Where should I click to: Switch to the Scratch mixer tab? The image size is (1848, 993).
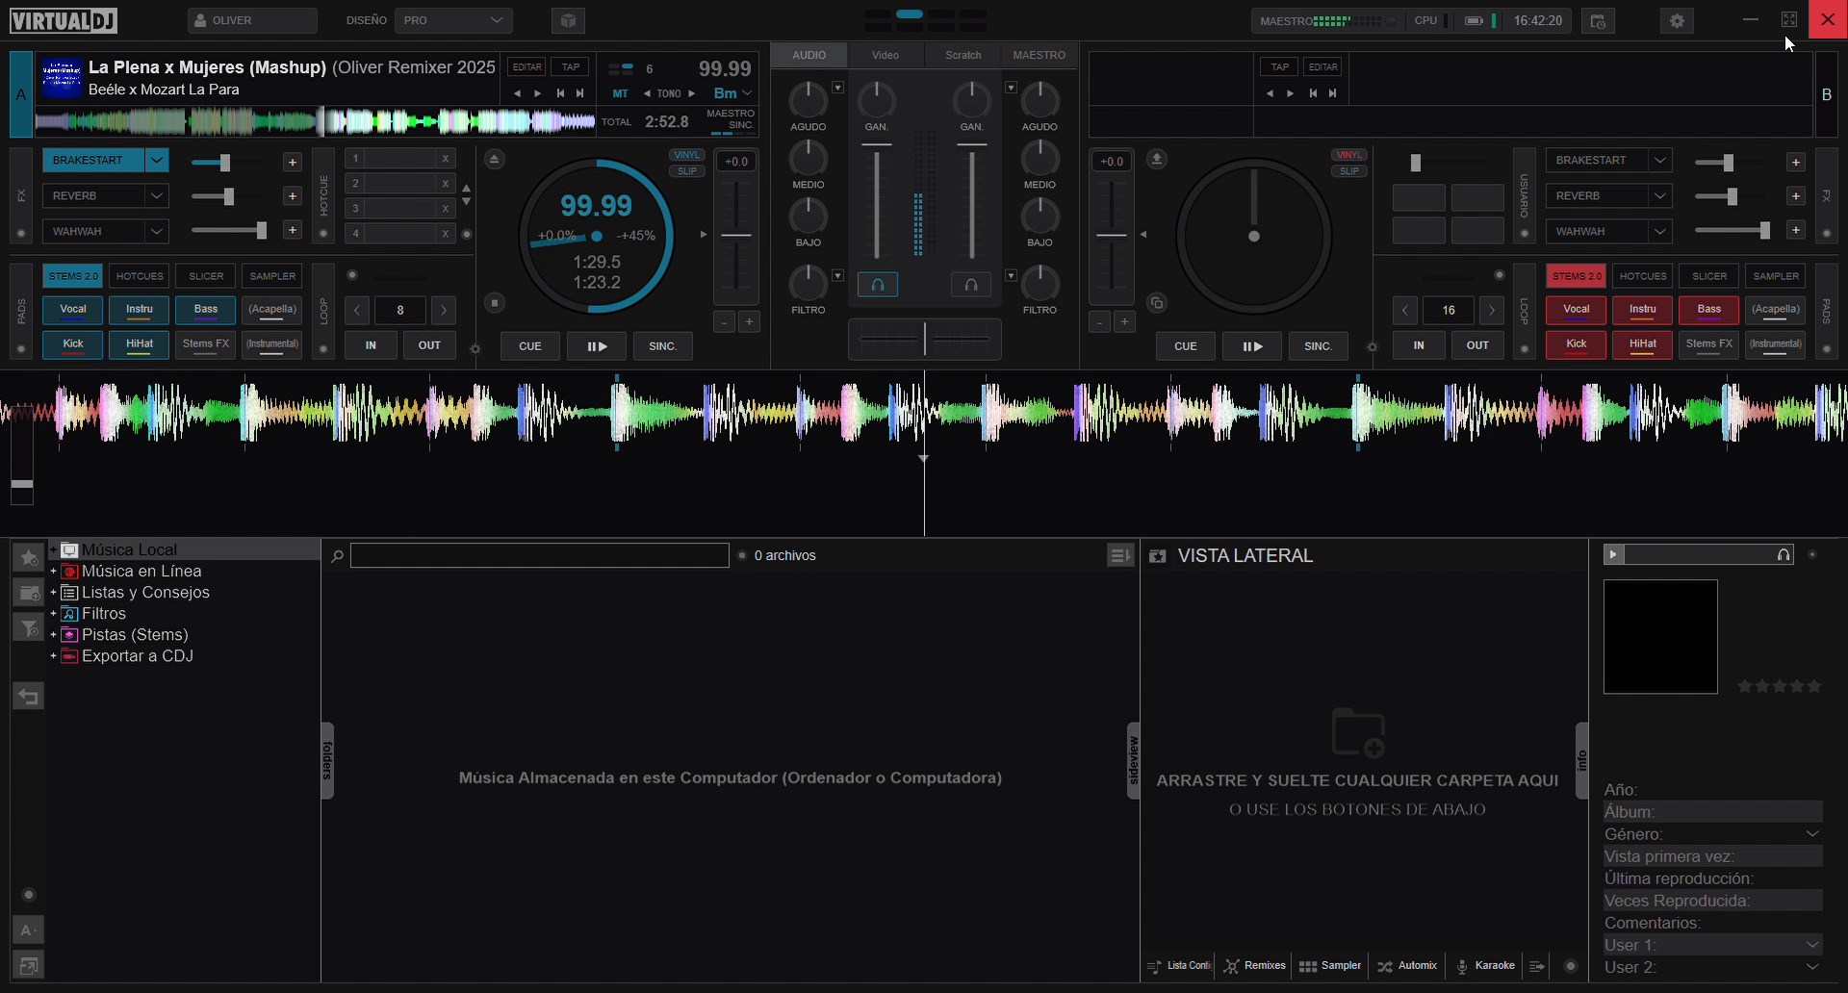pos(963,55)
